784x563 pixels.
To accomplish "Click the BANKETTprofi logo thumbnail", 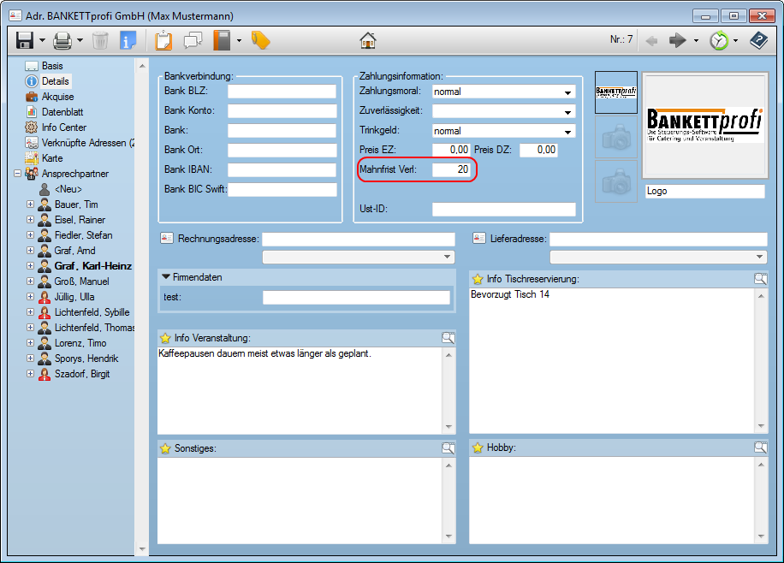I will tap(615, 92).
